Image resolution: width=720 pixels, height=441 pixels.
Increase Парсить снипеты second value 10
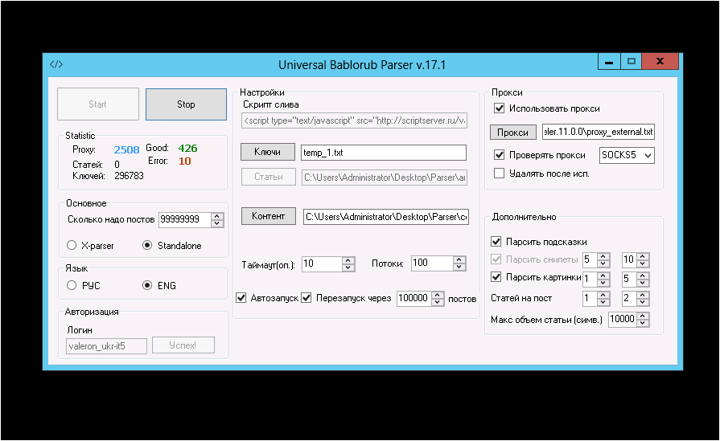click(643, 256)
